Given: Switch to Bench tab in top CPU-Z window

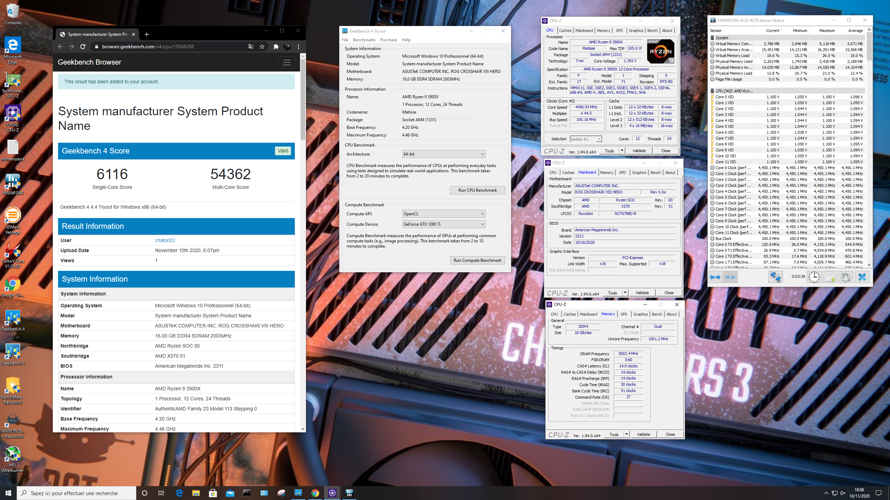Looking at the screenshot, I should [x=652, y=31].
